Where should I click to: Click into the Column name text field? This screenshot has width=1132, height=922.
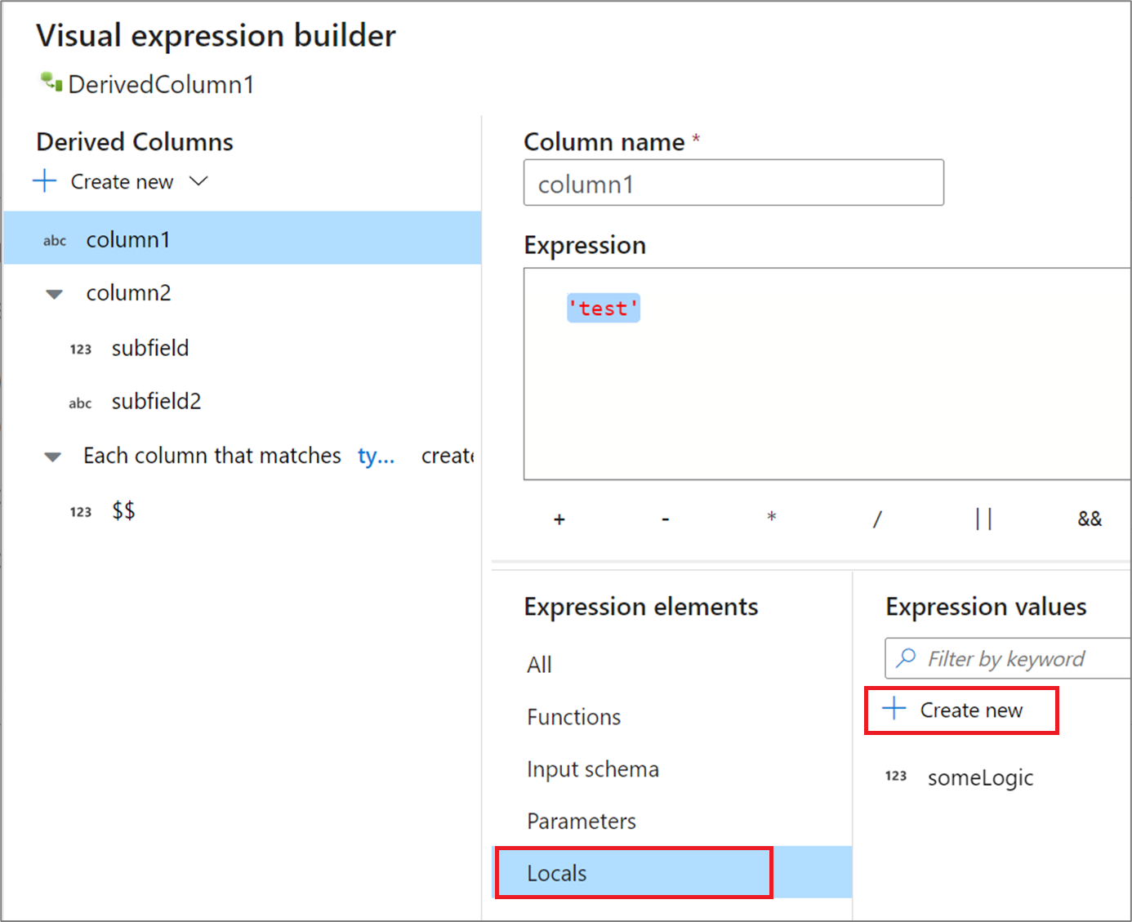[733, 183]
